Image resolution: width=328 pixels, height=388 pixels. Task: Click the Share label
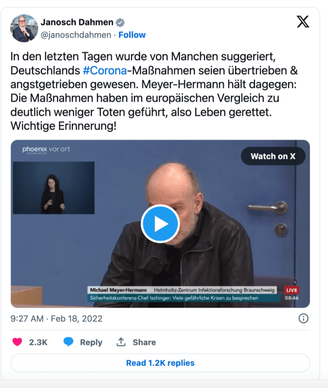pos(144,342)
